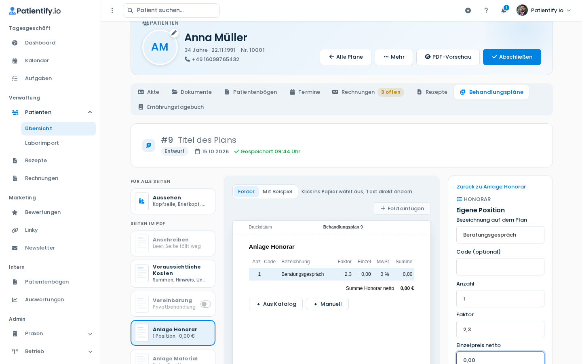The image size is (582, 364).
Task: Click the Code (optional) input field
Action: pos(500,267)
